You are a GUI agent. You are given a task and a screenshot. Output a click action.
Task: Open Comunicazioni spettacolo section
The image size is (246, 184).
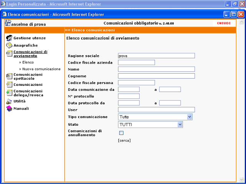[28, 76]
